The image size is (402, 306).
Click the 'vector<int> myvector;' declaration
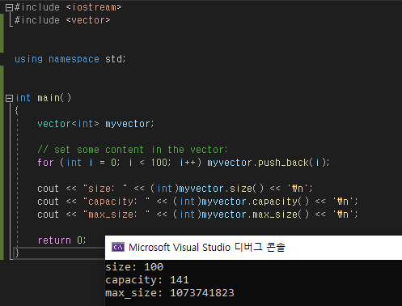[95, 124]
